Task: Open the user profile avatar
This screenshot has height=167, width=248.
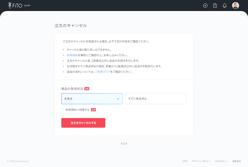Action: [235, 6]
